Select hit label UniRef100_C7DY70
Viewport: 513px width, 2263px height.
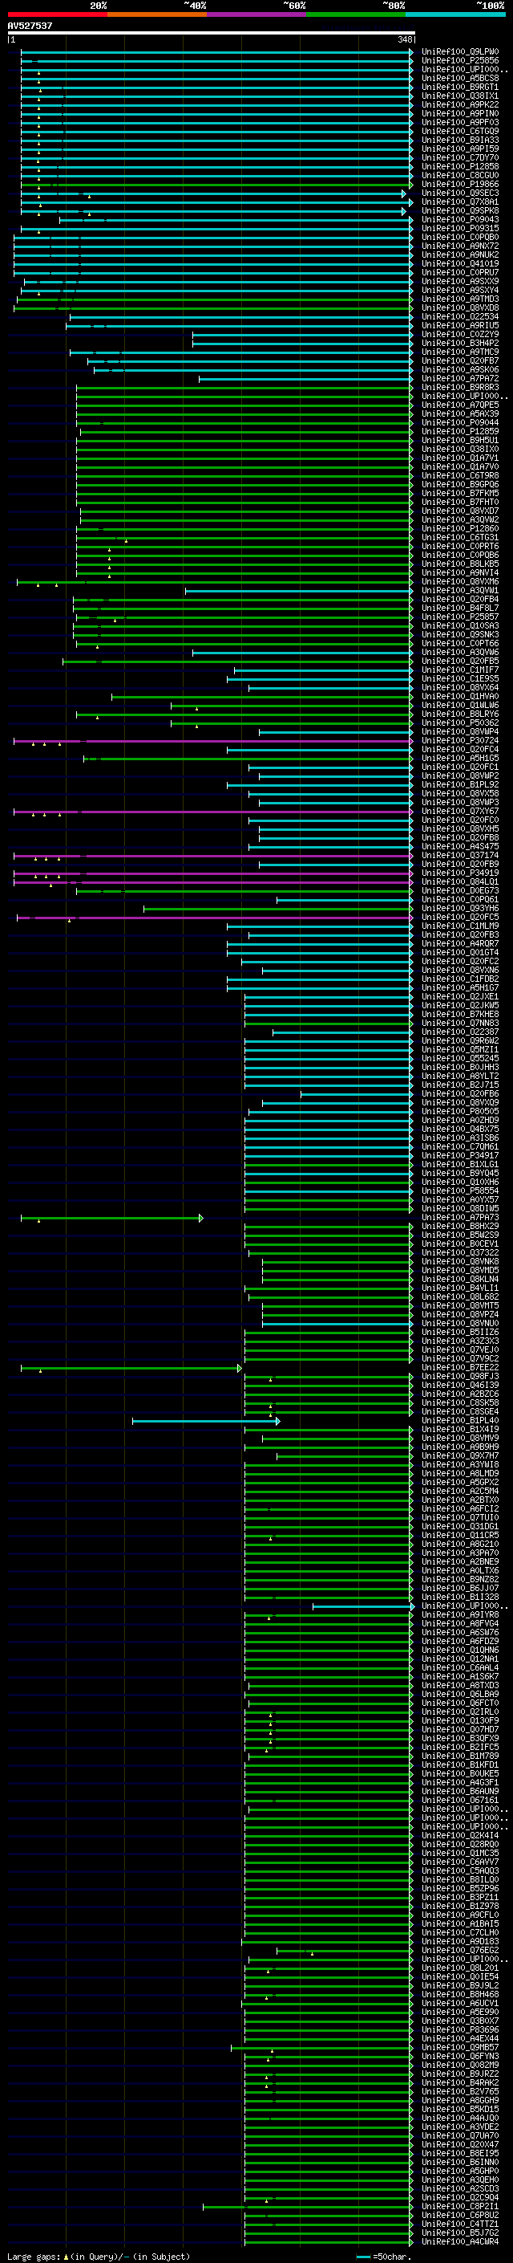[460, 158]
